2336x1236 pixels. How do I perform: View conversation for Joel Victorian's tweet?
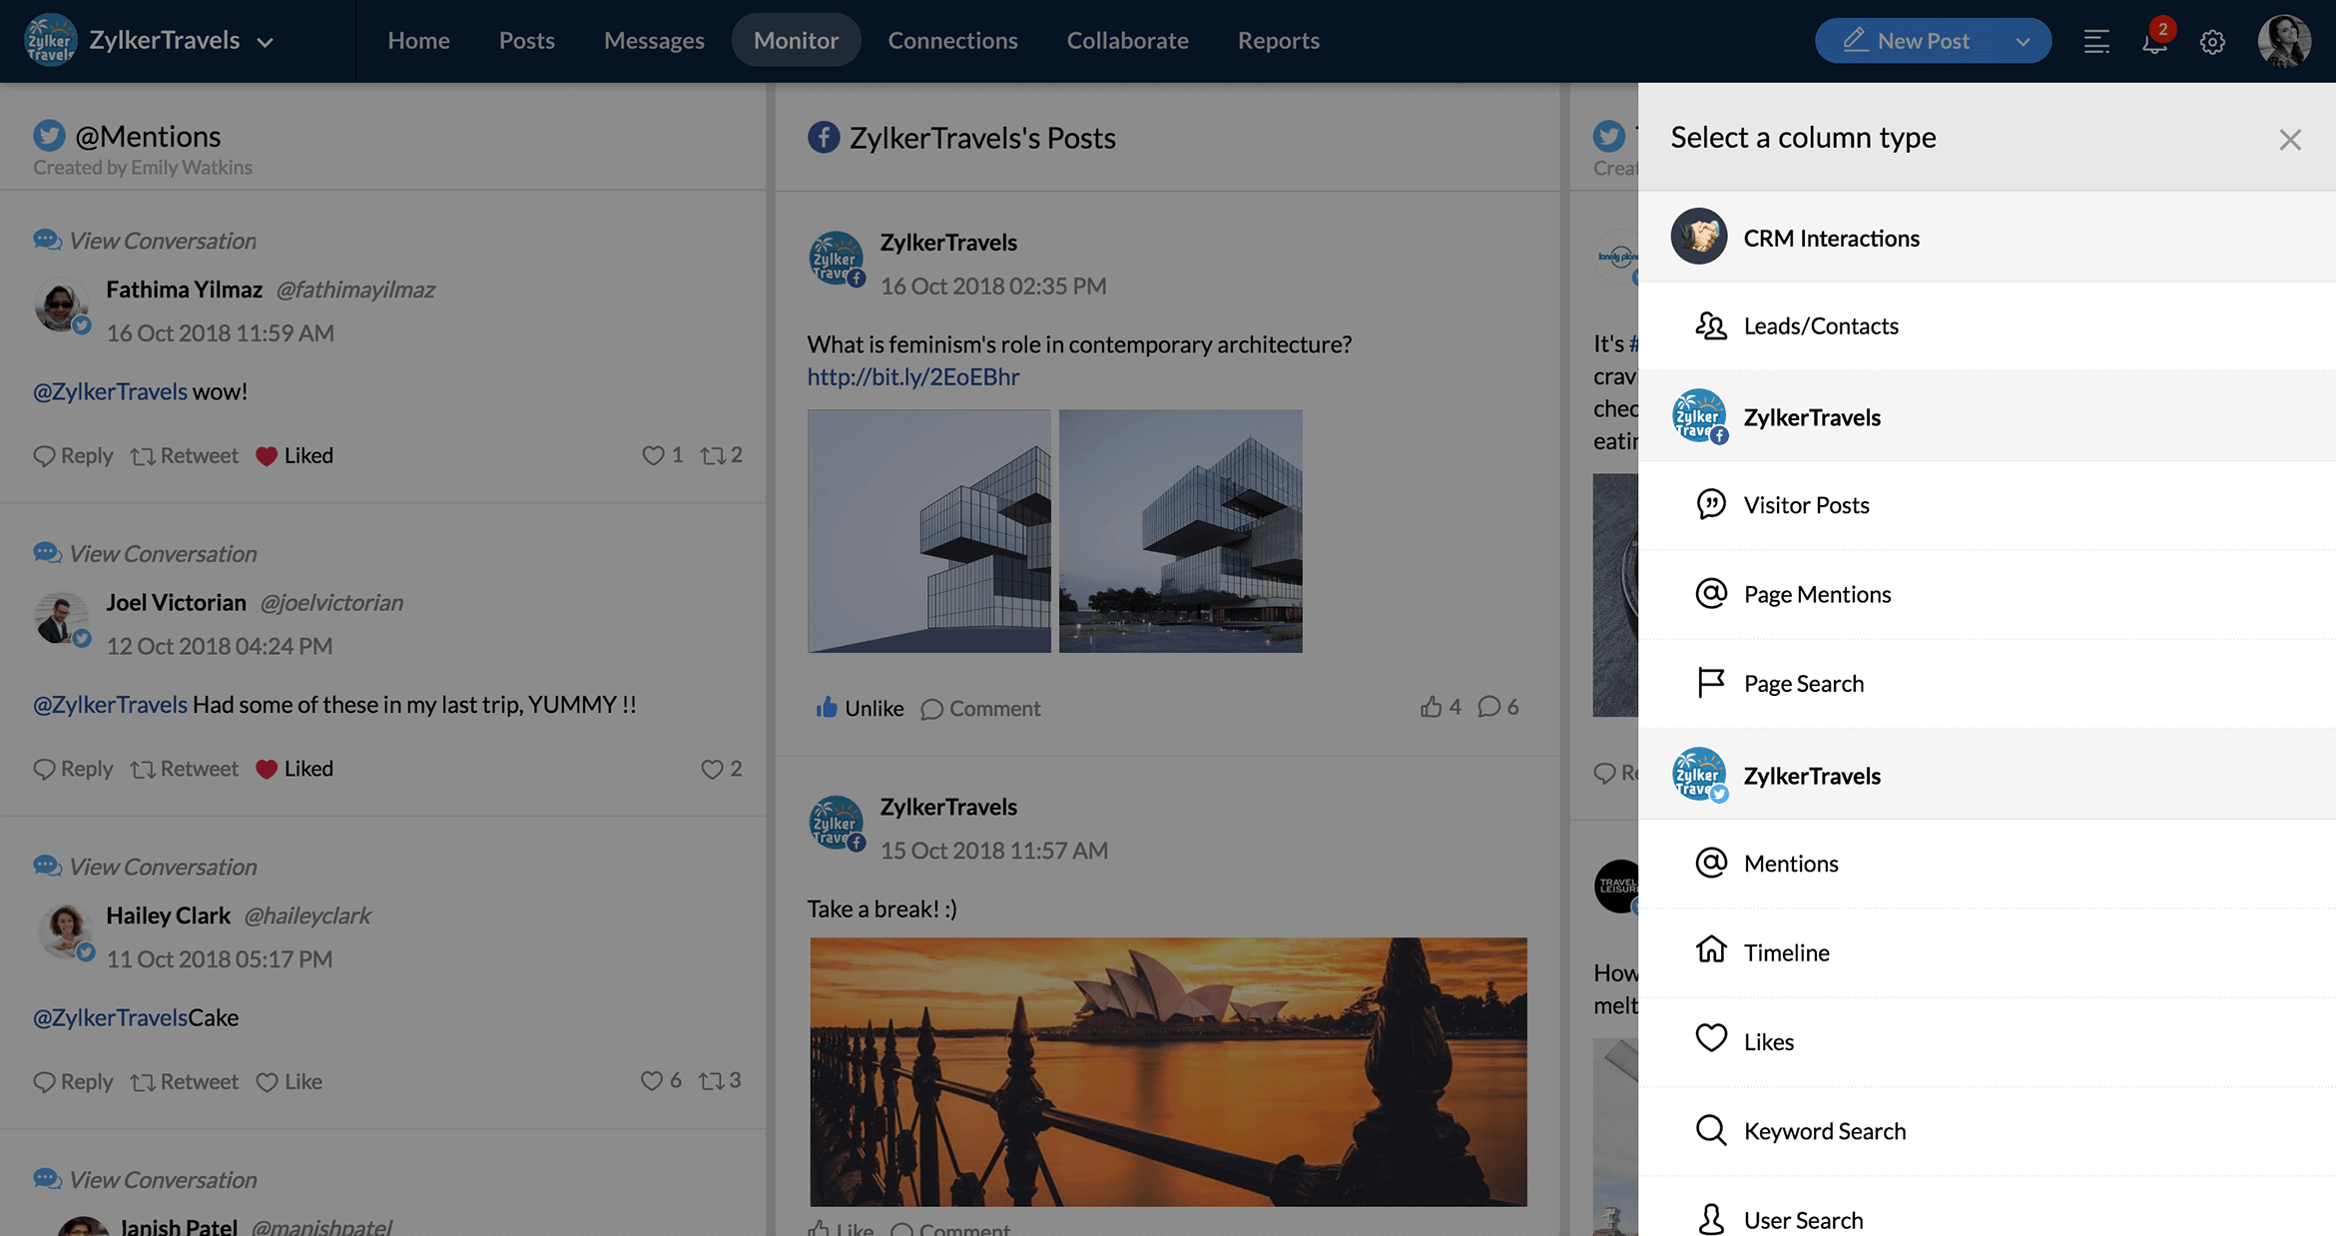click(x=145, y=553)
